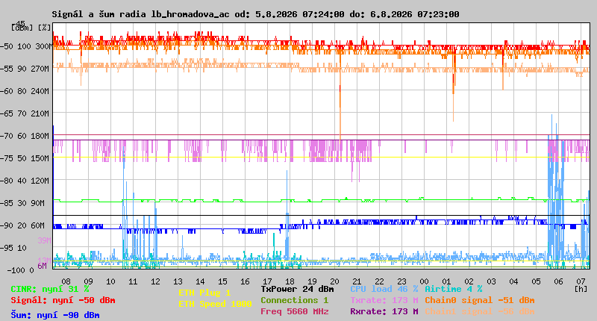Click the 'Freq 5660 MHz' legend text
The width and height of the screenshot is (597, 321).
[295, 311]
